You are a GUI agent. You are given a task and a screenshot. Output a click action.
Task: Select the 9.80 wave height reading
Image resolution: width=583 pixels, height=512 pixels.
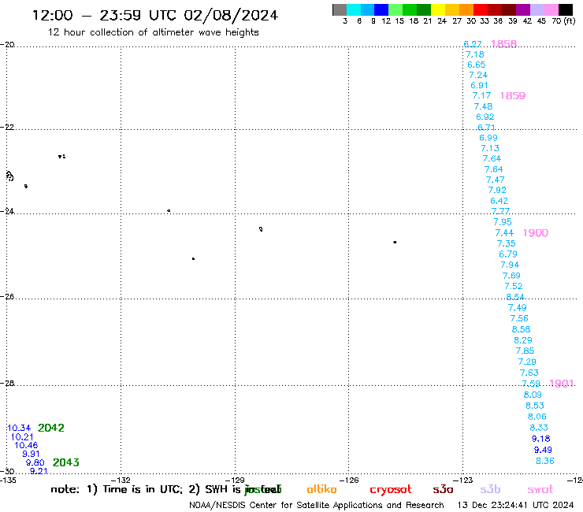35,463
